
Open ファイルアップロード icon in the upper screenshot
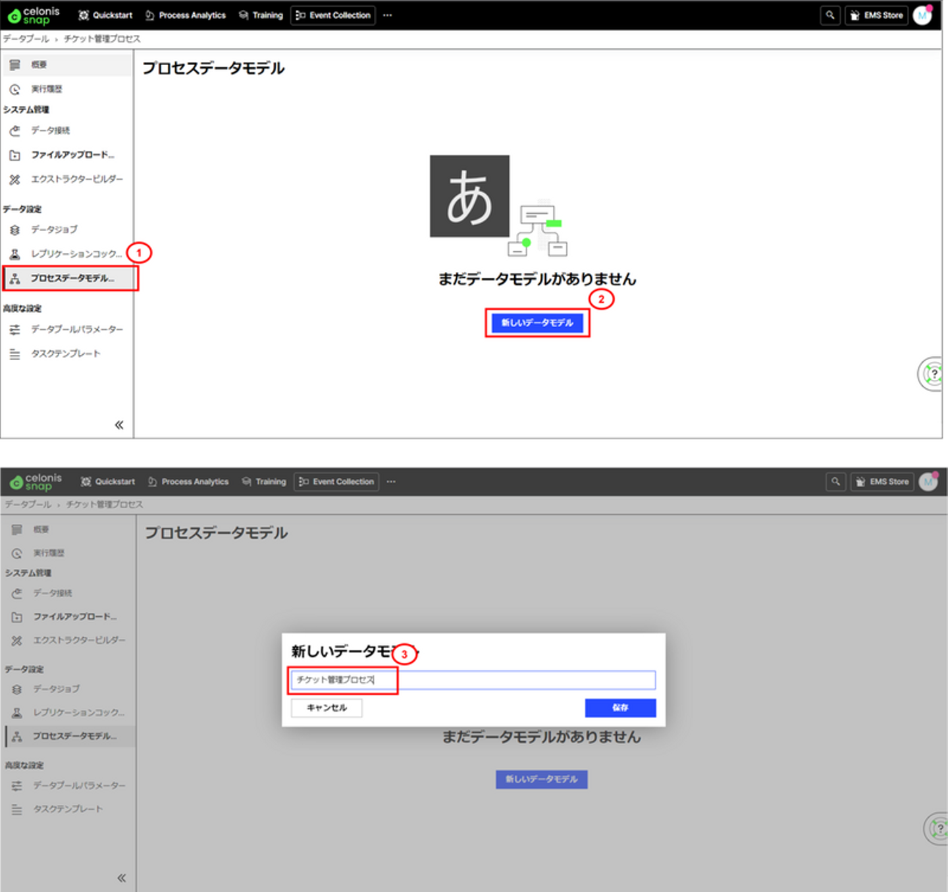(x=15, y=155)
